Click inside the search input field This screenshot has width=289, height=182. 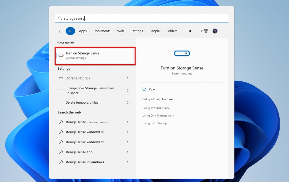point(113,18)
